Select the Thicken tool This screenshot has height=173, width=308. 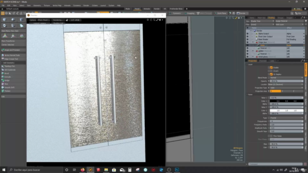13,91
